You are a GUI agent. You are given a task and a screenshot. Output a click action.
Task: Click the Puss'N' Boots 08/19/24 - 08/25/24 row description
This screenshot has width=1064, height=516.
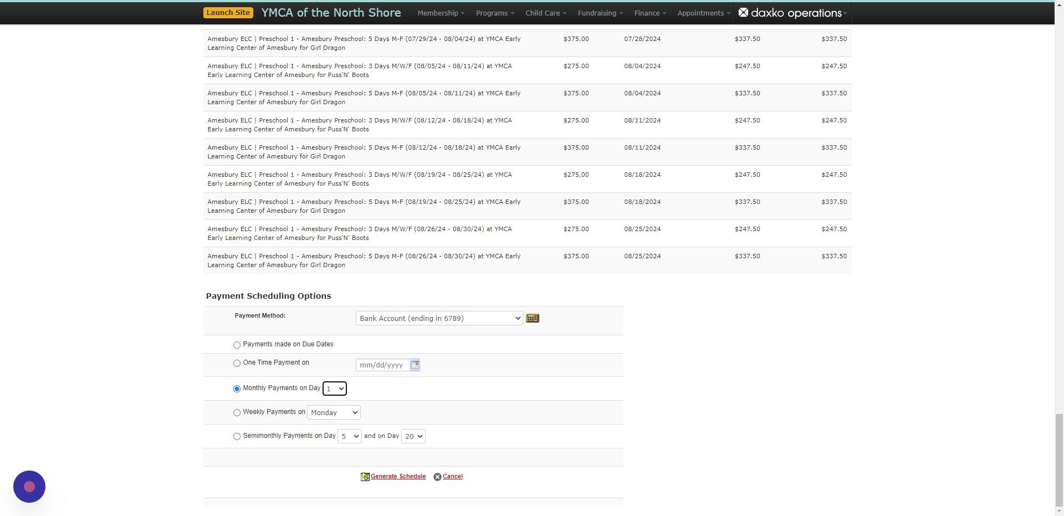point(360,179)
